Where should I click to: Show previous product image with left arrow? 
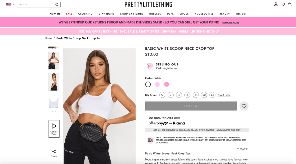[68, 108]
